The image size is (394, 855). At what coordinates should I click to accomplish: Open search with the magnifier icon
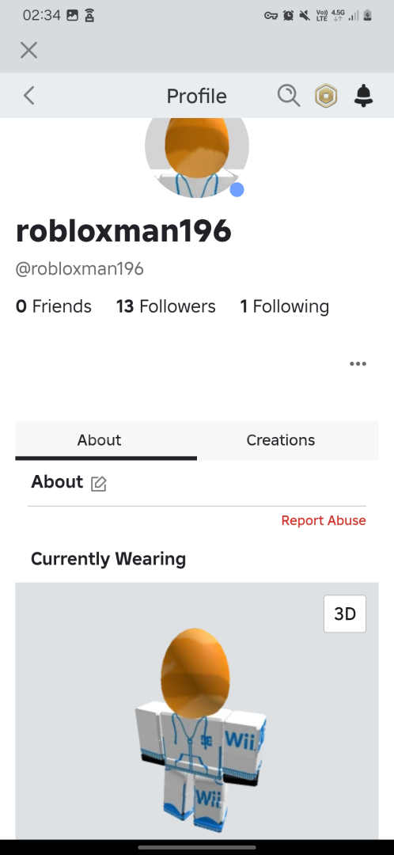(x=288, y=96)
